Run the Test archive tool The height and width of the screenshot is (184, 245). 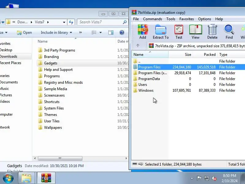[x=179, y=29]
